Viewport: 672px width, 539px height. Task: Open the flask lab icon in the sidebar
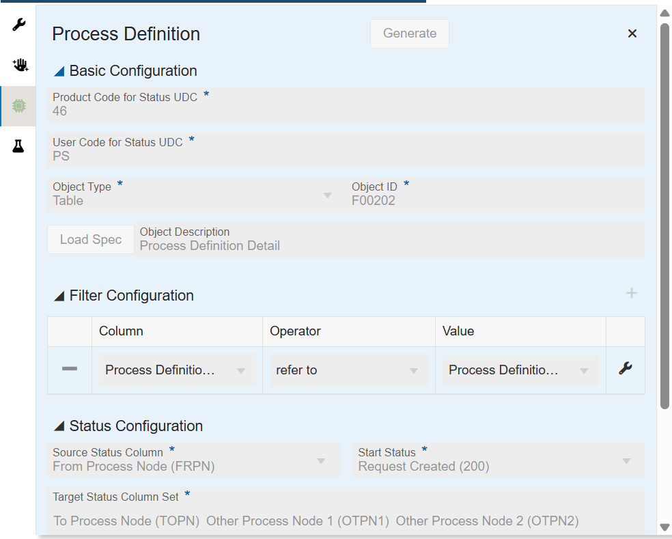click(x=18, y=146)
